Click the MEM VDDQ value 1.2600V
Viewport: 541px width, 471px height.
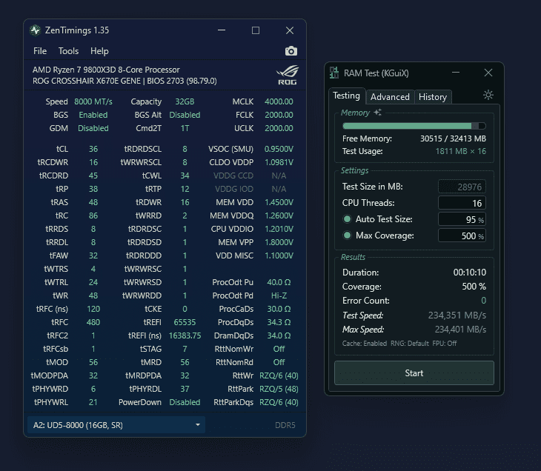click(x=279, y=216)
